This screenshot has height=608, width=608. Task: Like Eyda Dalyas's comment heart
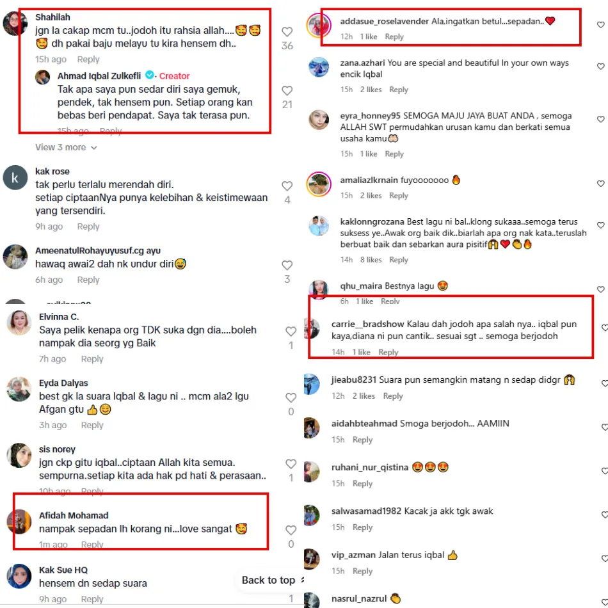(291, 397)
